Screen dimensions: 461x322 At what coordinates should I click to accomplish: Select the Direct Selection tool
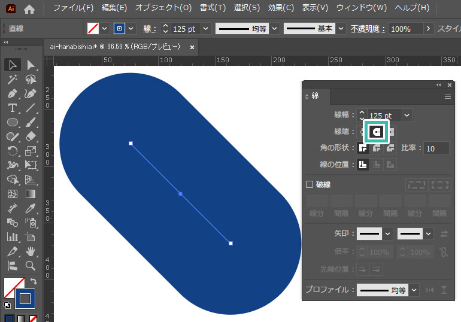click(x=31, y=65)
